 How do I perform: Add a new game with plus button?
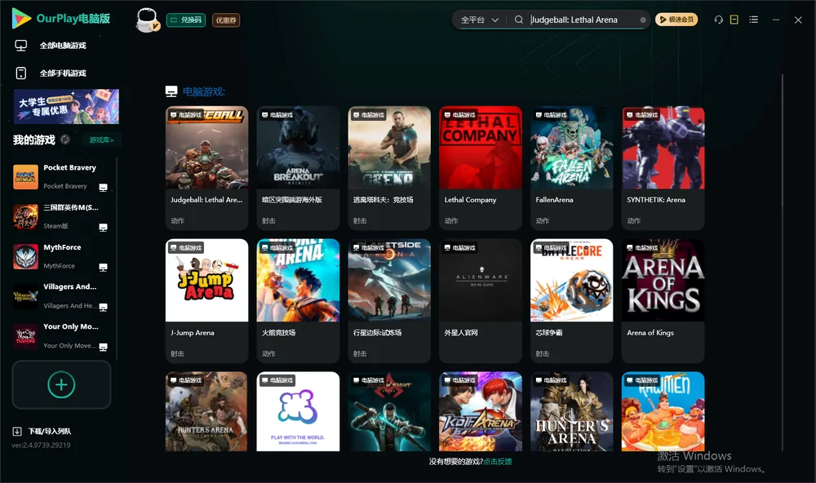pyautogui.click(x=61, y=384)
